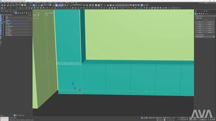Toggle visibility eye of the highlighted layer row
Viewport: 216px width, 121px height.
3,22
